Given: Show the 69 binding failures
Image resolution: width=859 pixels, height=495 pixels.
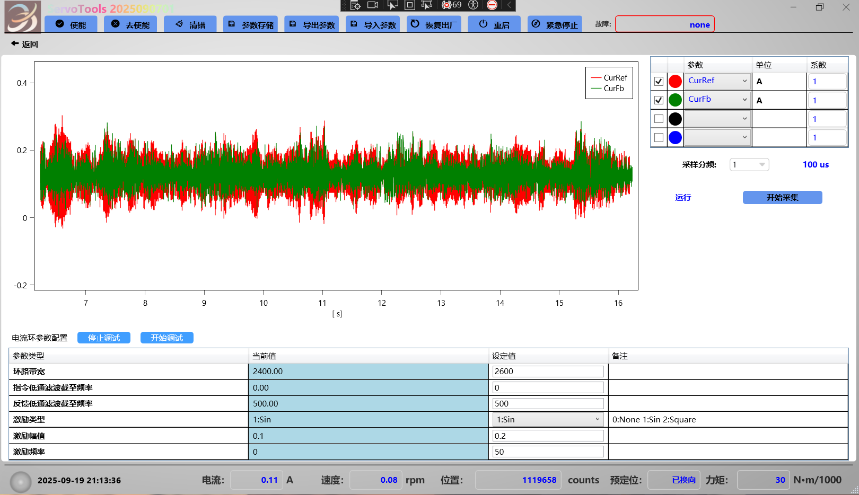Looking at the screenshot, I should click(x=452, y=5).
